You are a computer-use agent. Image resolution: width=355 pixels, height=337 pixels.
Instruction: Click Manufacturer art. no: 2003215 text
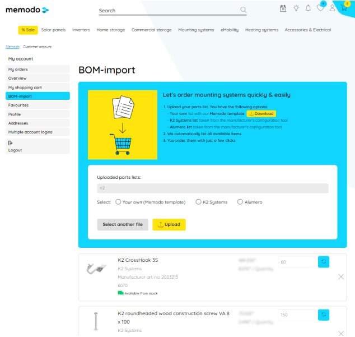[148, 277]
